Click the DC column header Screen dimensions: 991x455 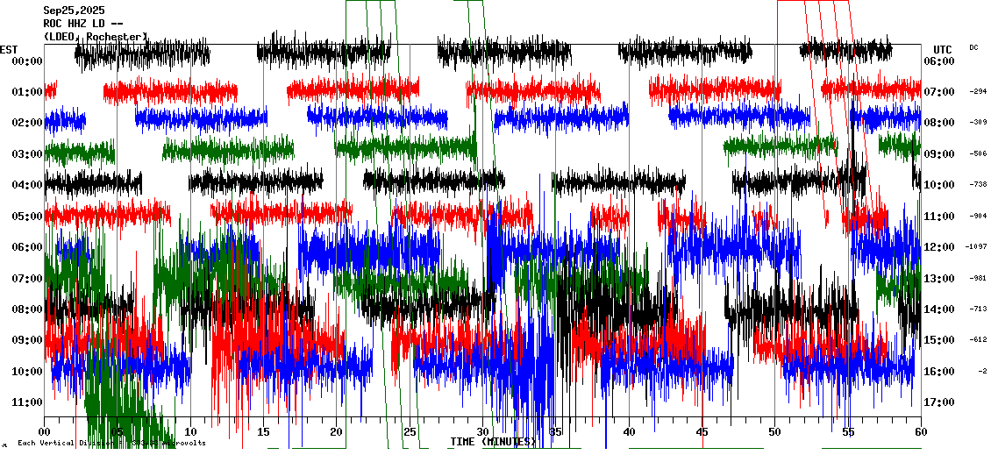[x=973, y=47]
